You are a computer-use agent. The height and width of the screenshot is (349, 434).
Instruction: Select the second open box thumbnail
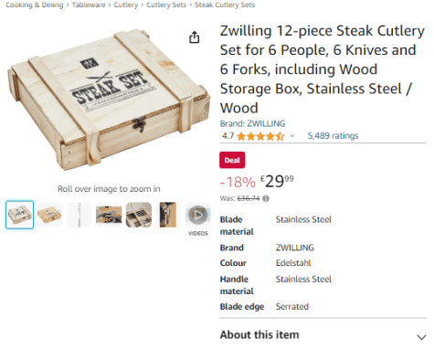pyautogui.click(x=49, y=215)
